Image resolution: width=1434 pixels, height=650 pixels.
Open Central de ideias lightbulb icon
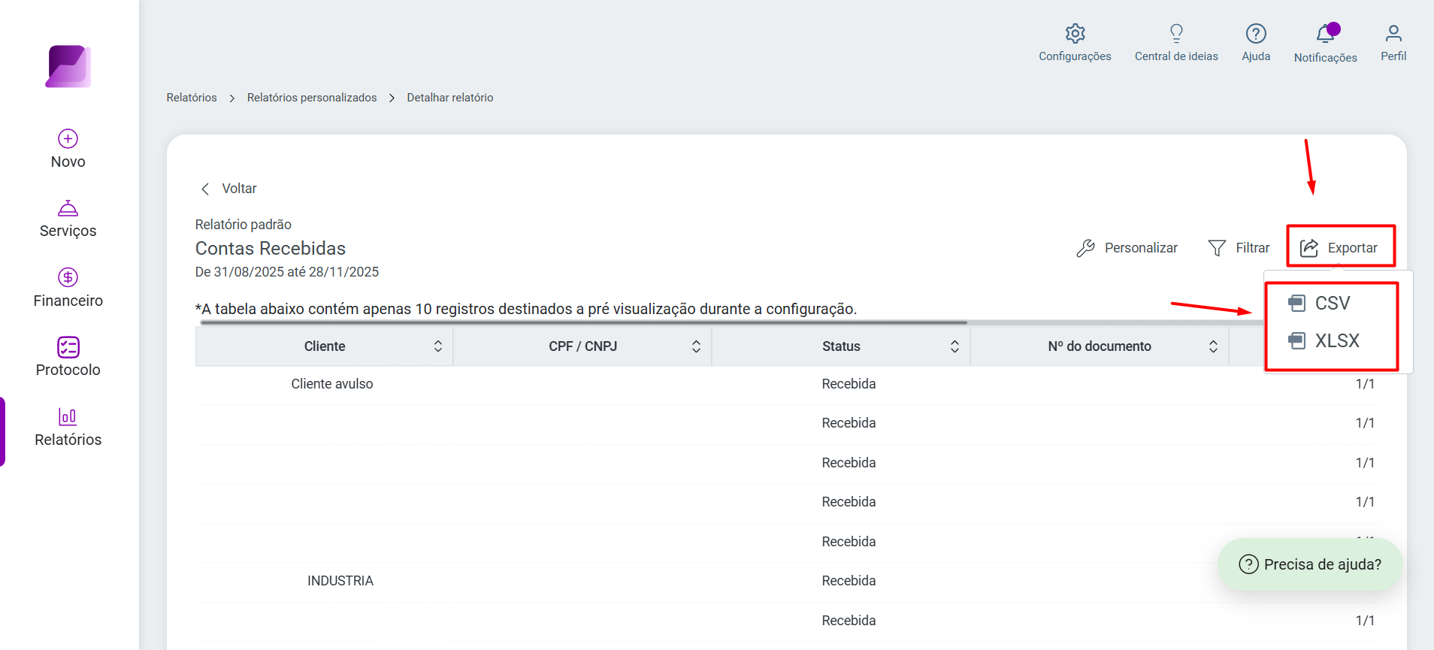click(x=1176, y=33)
